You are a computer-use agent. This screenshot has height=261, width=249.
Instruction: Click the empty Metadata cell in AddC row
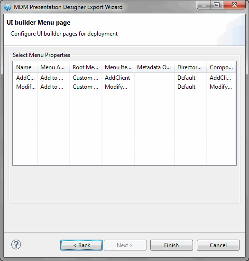[x=154, y=77]
